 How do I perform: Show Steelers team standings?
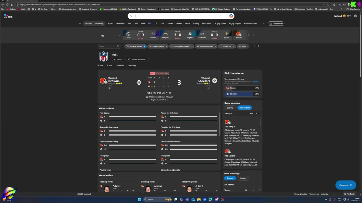[243, 178]
